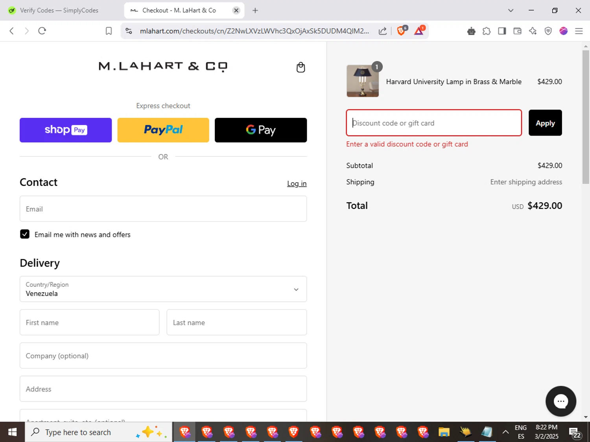Click the Apply discount button
Screen dimensions: 590x442
tap(545, 123)
